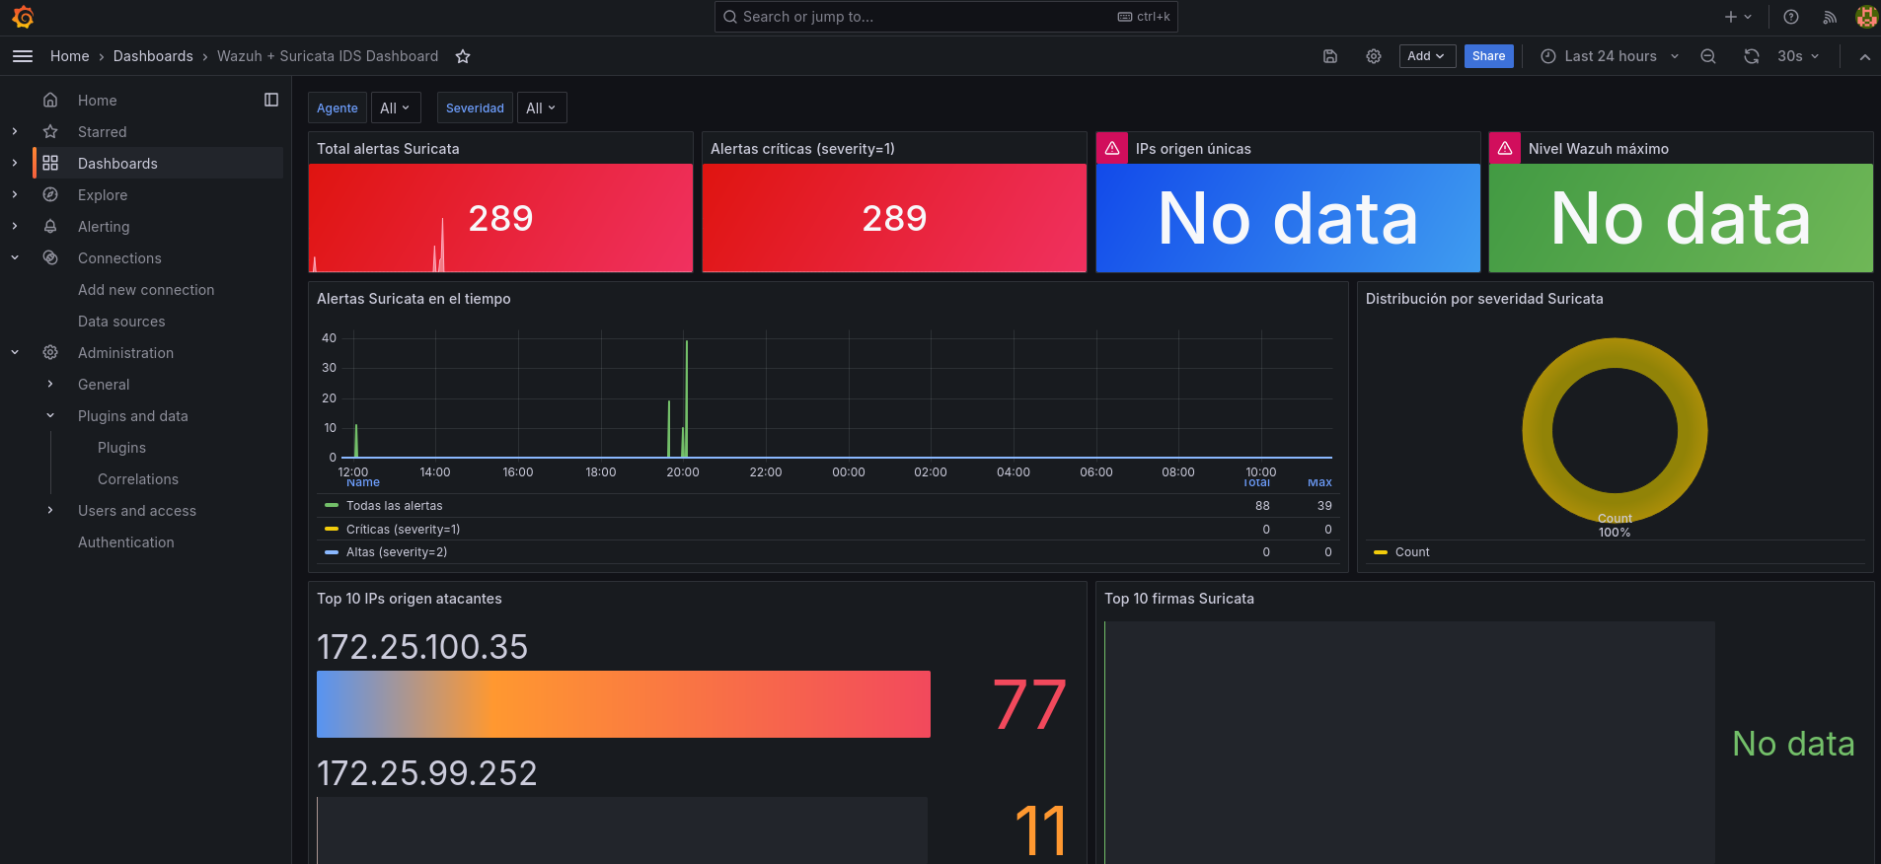1881x864 pixels.
Task: Open the Total alertas Suricata panel title
Action: [x=388, y=148]
